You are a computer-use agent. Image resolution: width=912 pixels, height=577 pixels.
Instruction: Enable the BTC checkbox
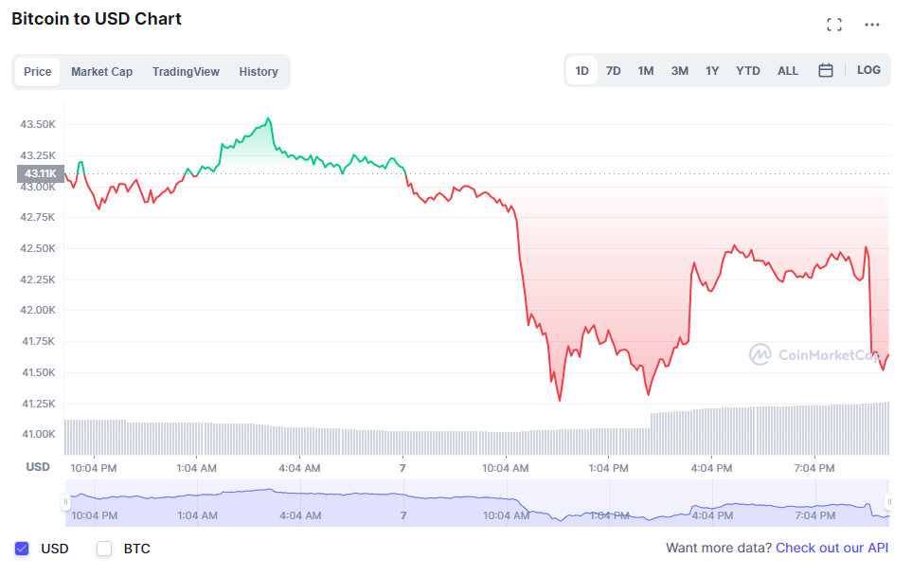click(x=104, y=548)
